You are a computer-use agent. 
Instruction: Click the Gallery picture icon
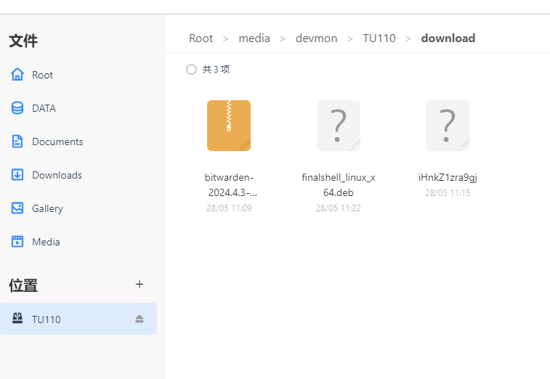[17, 208]
